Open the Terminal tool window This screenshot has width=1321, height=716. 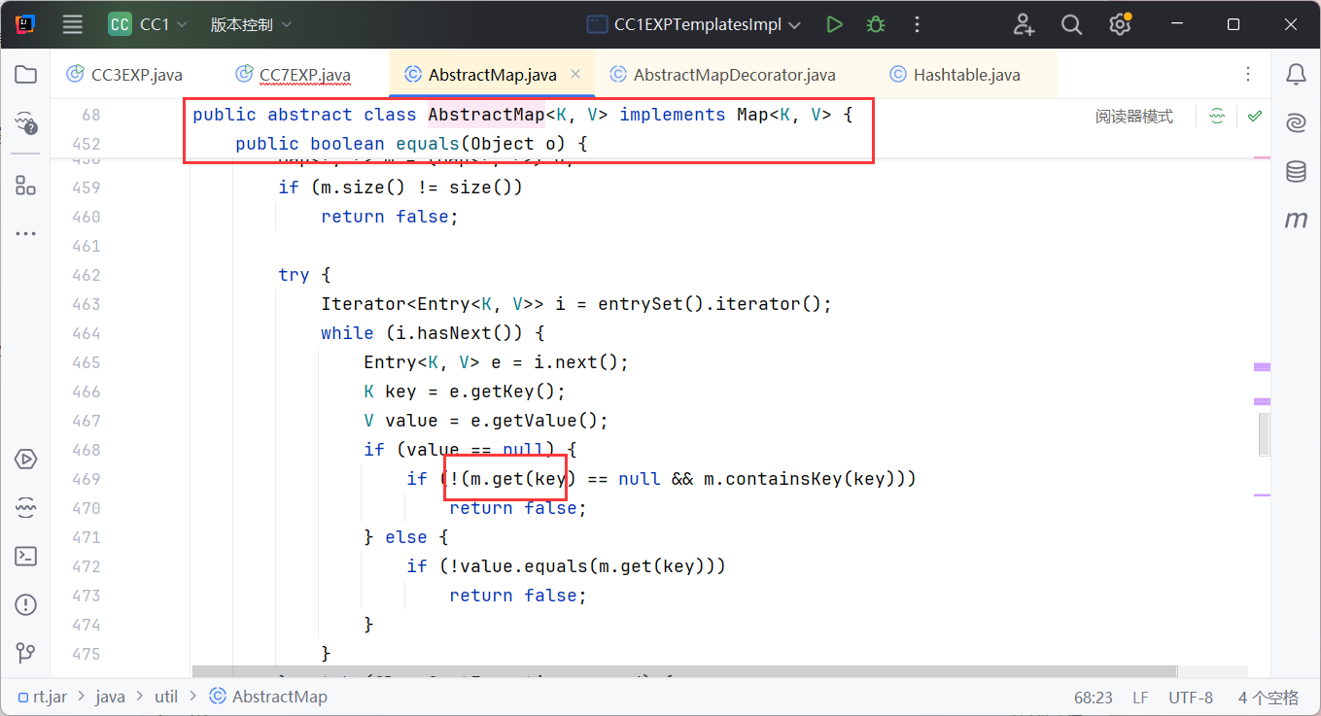click(26, 557)
